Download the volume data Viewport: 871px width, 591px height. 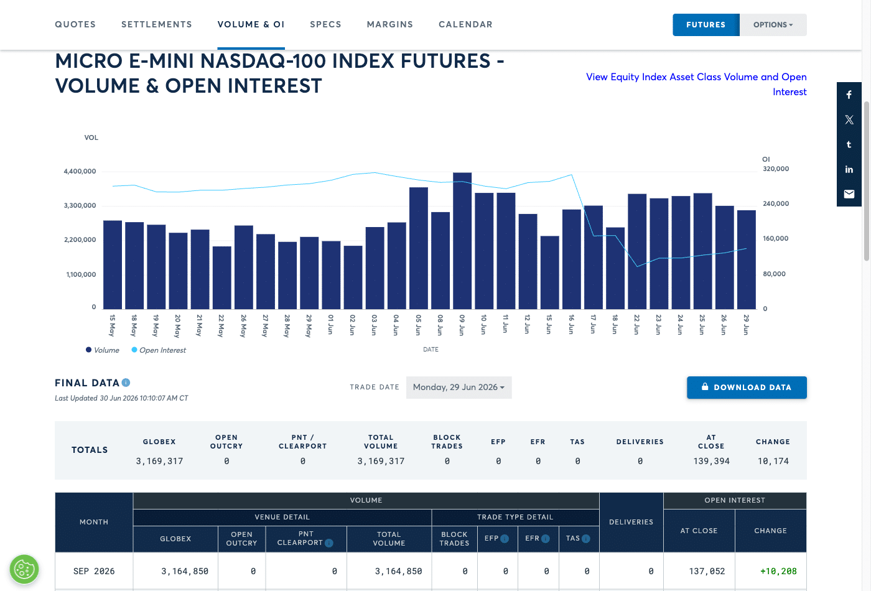click(x=747, y=387)
